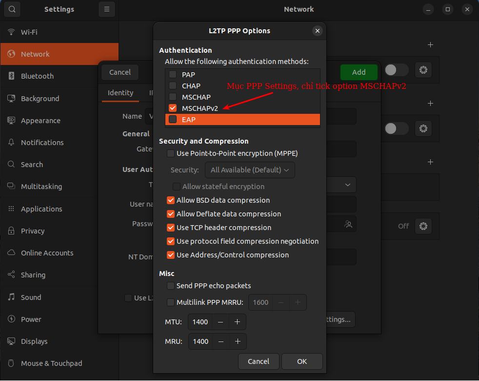Toggle the first network connection switch
This screenshot has height=381, width=479.
[396, 70]
